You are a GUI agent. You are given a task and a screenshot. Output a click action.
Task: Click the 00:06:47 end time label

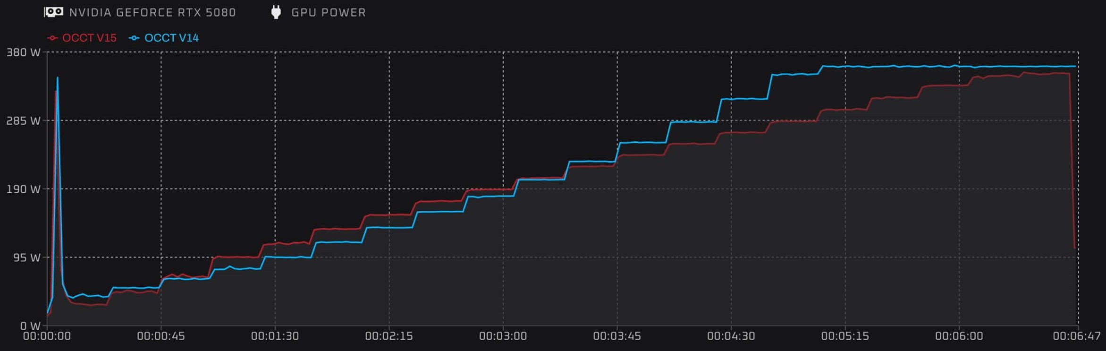pos(1077,336)
